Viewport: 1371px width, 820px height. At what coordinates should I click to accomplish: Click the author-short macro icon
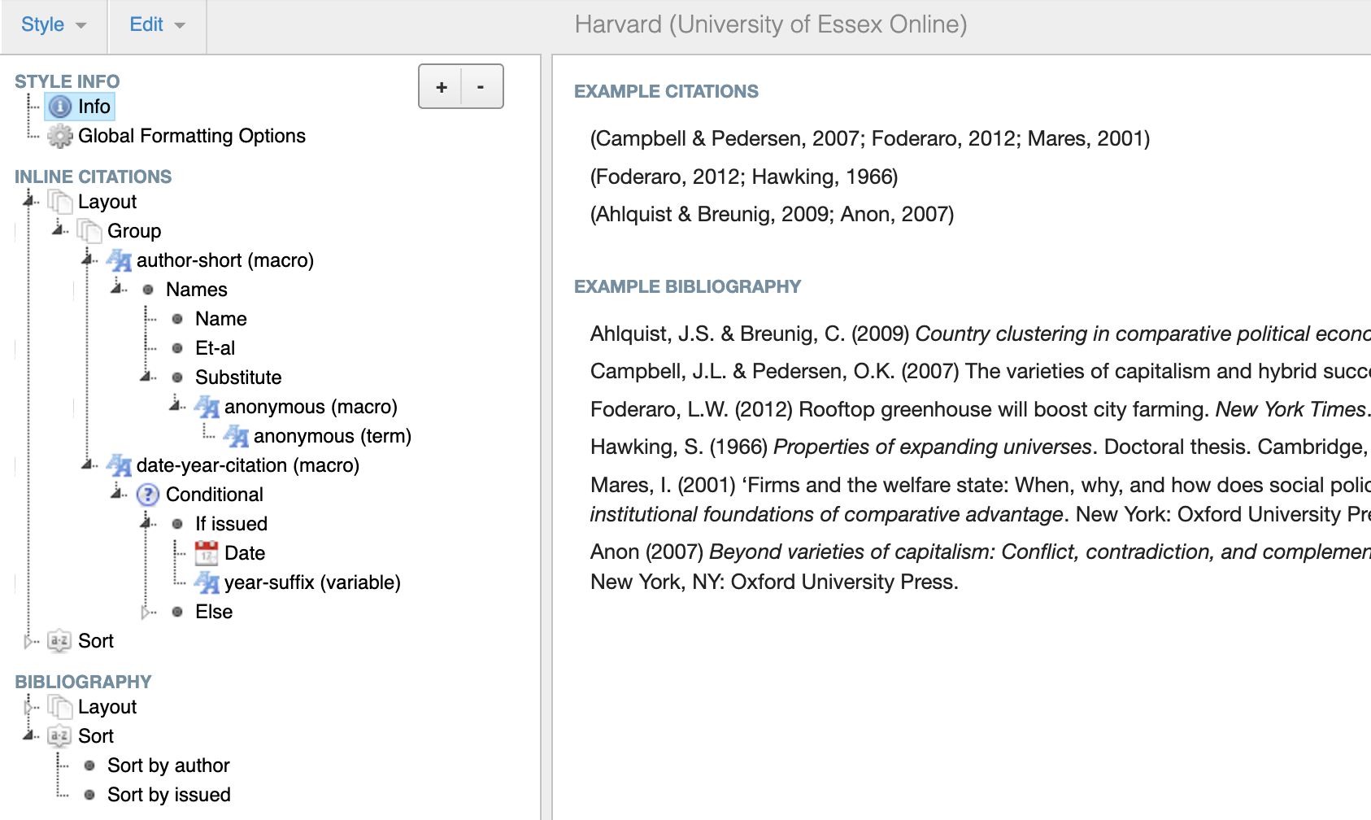(x=119, y=260)
